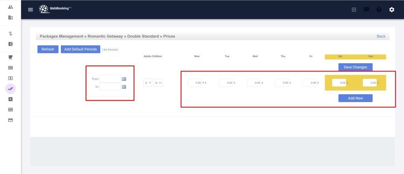Focus the Monday price input field
The height and width of the screenshot is (174, 404).
pos(195,83)
